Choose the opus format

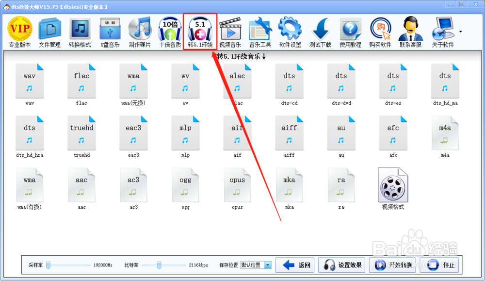pyautogui.click(x=237, y=189)
